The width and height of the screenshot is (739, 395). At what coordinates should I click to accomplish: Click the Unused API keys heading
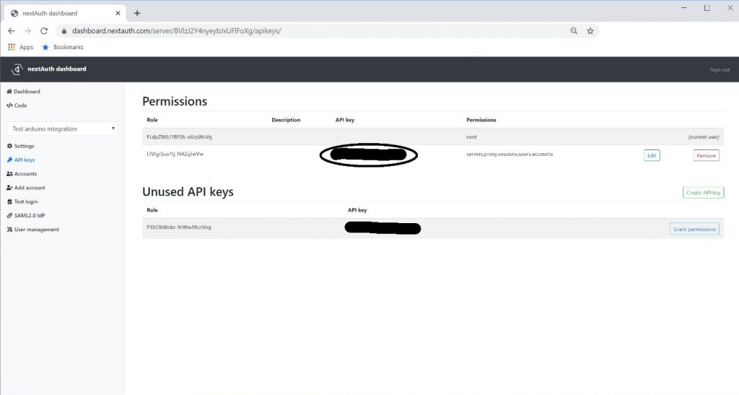(x=188, y=192)
